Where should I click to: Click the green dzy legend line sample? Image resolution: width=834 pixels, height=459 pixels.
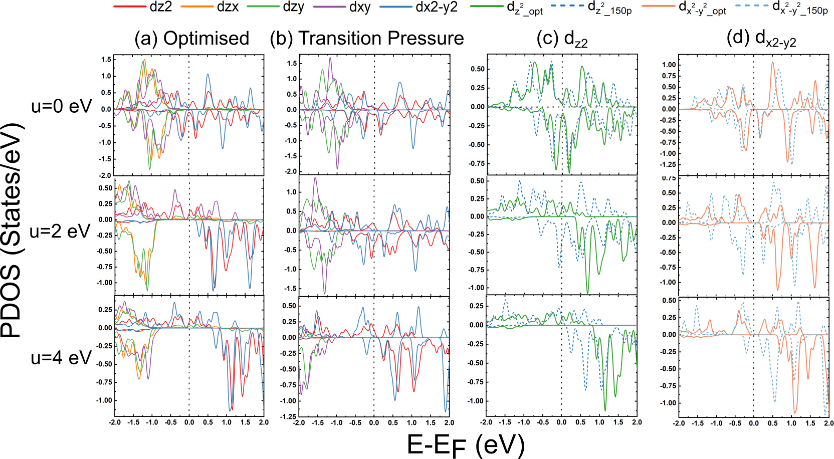pos(263,7)
